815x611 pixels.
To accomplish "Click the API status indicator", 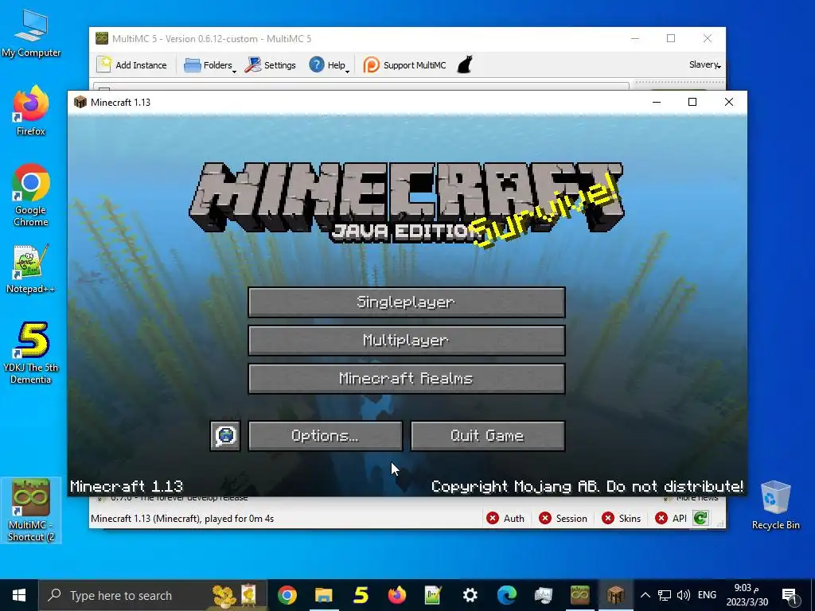I will pos(671,518).
